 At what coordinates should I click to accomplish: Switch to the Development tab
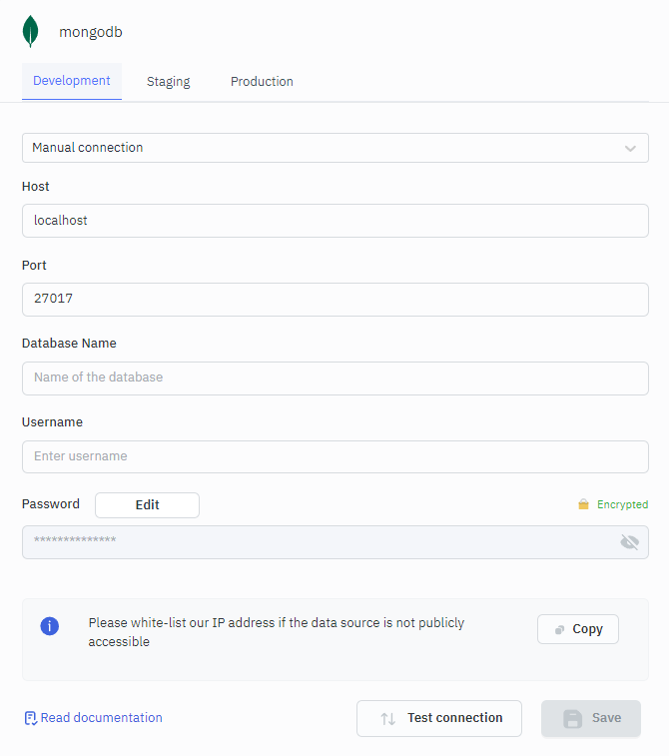(72, 81)
